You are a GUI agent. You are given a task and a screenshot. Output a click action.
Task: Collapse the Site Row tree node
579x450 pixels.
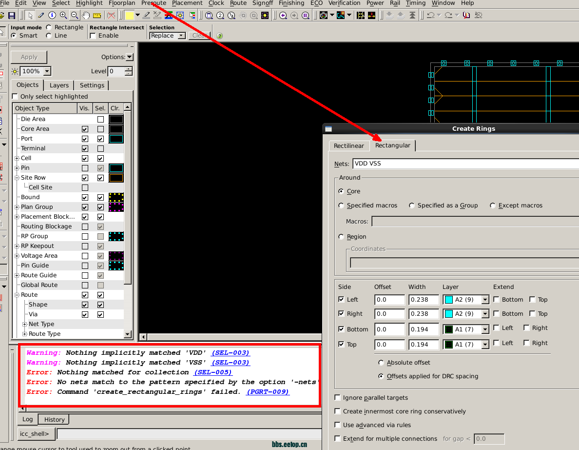click(17, 178)
